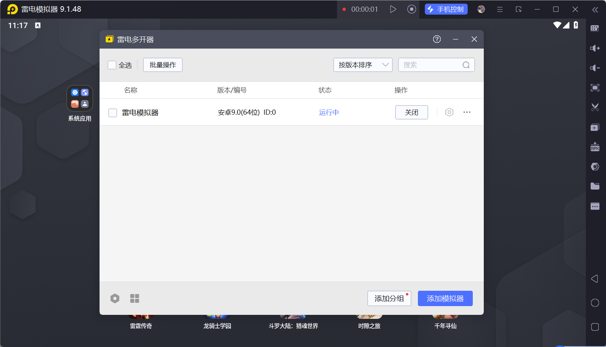
Task: Open the hamburger menu in title bar
Action: click(500, 9)
